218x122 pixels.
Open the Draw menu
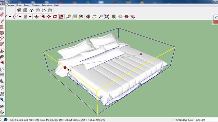tap(19, 5)
